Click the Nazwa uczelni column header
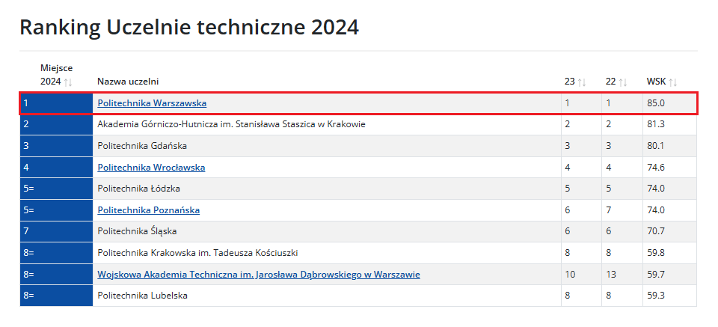The width and height of the screenshot is (718, 327). (x=128, y=82)
